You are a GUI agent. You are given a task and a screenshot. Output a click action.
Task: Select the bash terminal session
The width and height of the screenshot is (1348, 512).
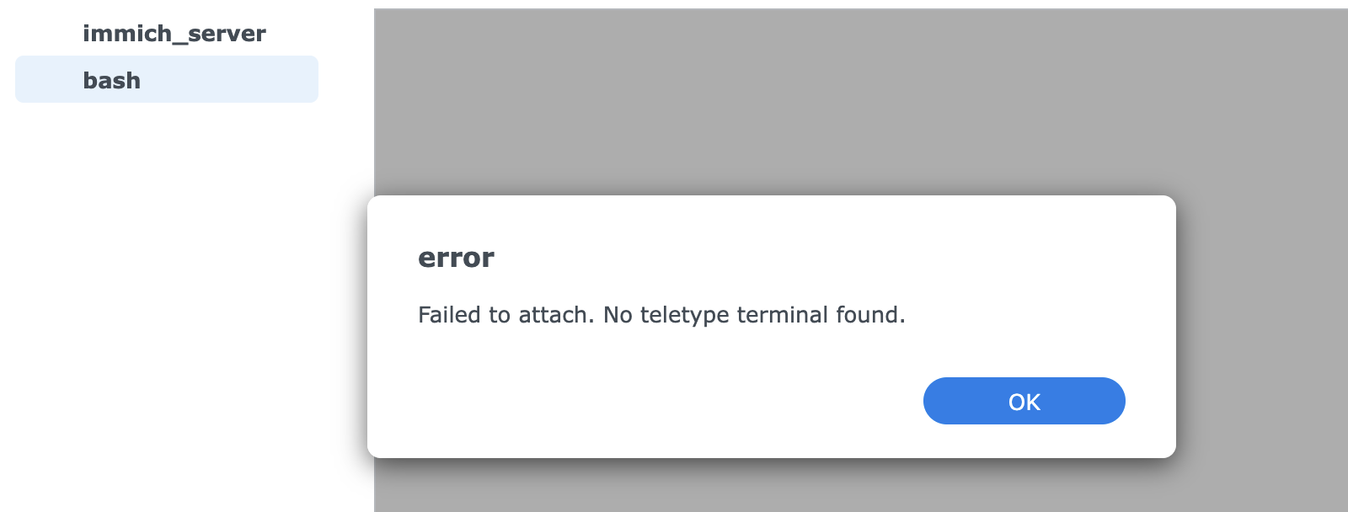pyautogui.click(x=166, y=80)
